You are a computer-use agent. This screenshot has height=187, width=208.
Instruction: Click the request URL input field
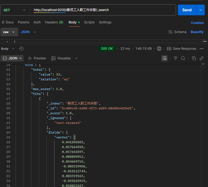[102, 10]
